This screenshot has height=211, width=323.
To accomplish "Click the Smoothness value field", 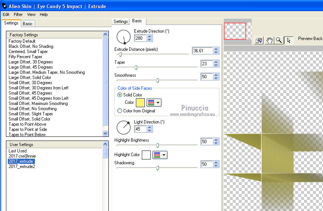I will 207,76.
